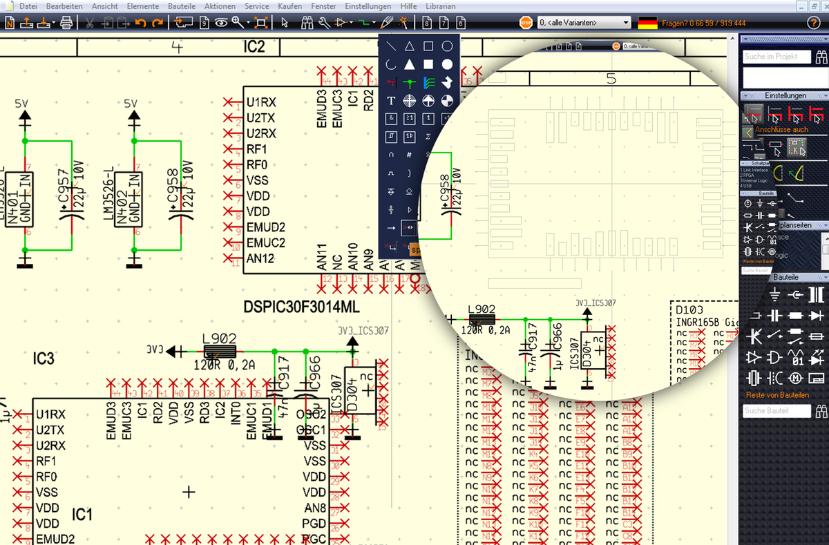
Task: Click the eye view icon
Action: point(221,22)
